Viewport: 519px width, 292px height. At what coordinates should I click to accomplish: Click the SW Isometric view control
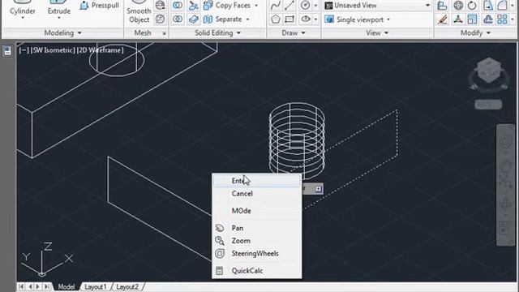(x=53, y=50)
